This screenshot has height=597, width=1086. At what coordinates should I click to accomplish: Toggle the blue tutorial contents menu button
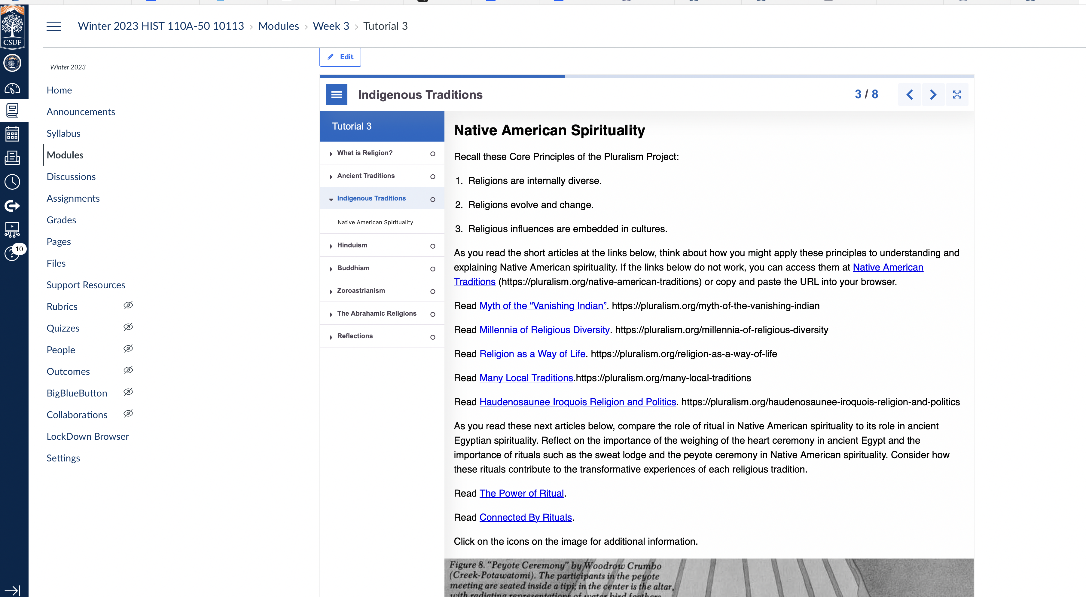[x=337, y=94]
